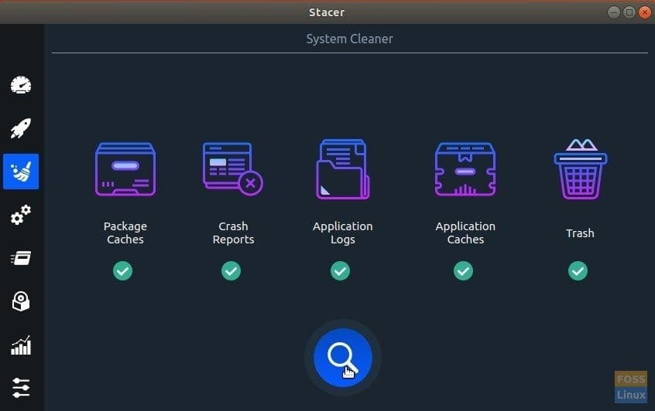Click the Package Caches drawer icon
This screenshot has width=655, height=411.
point(125,169)
